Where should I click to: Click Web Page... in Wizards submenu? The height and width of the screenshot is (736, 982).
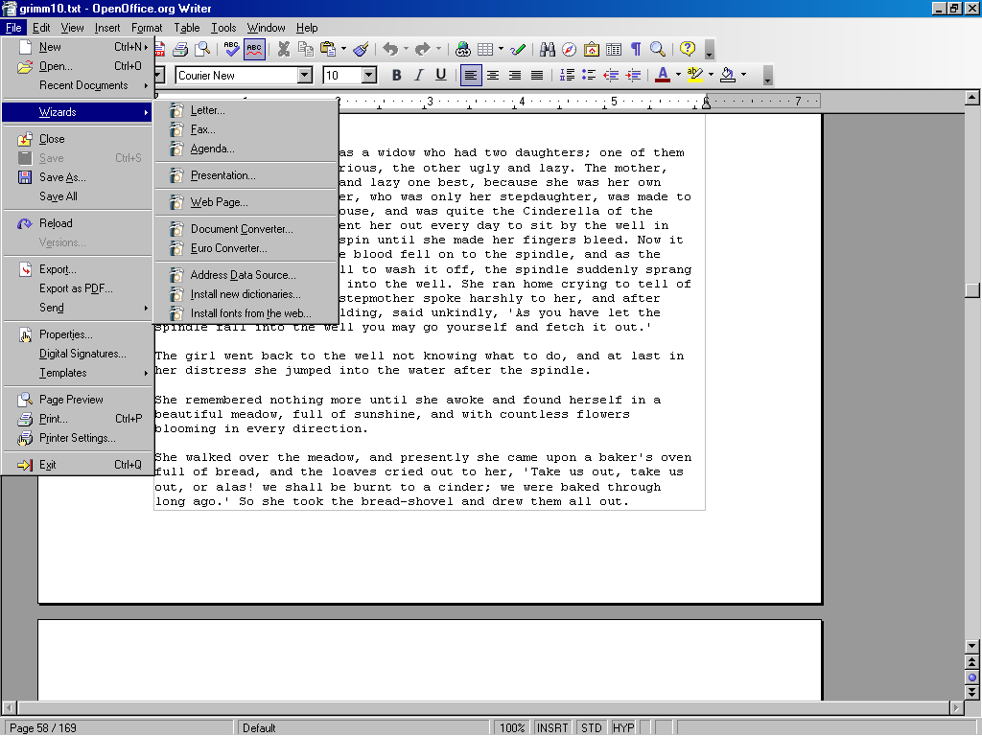[x=245, y=202]
